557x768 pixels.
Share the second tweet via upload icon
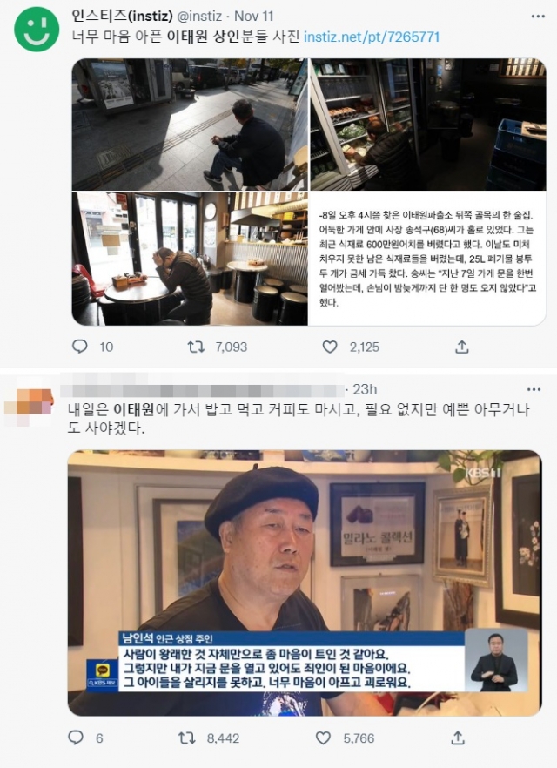(x=458, y=738)
